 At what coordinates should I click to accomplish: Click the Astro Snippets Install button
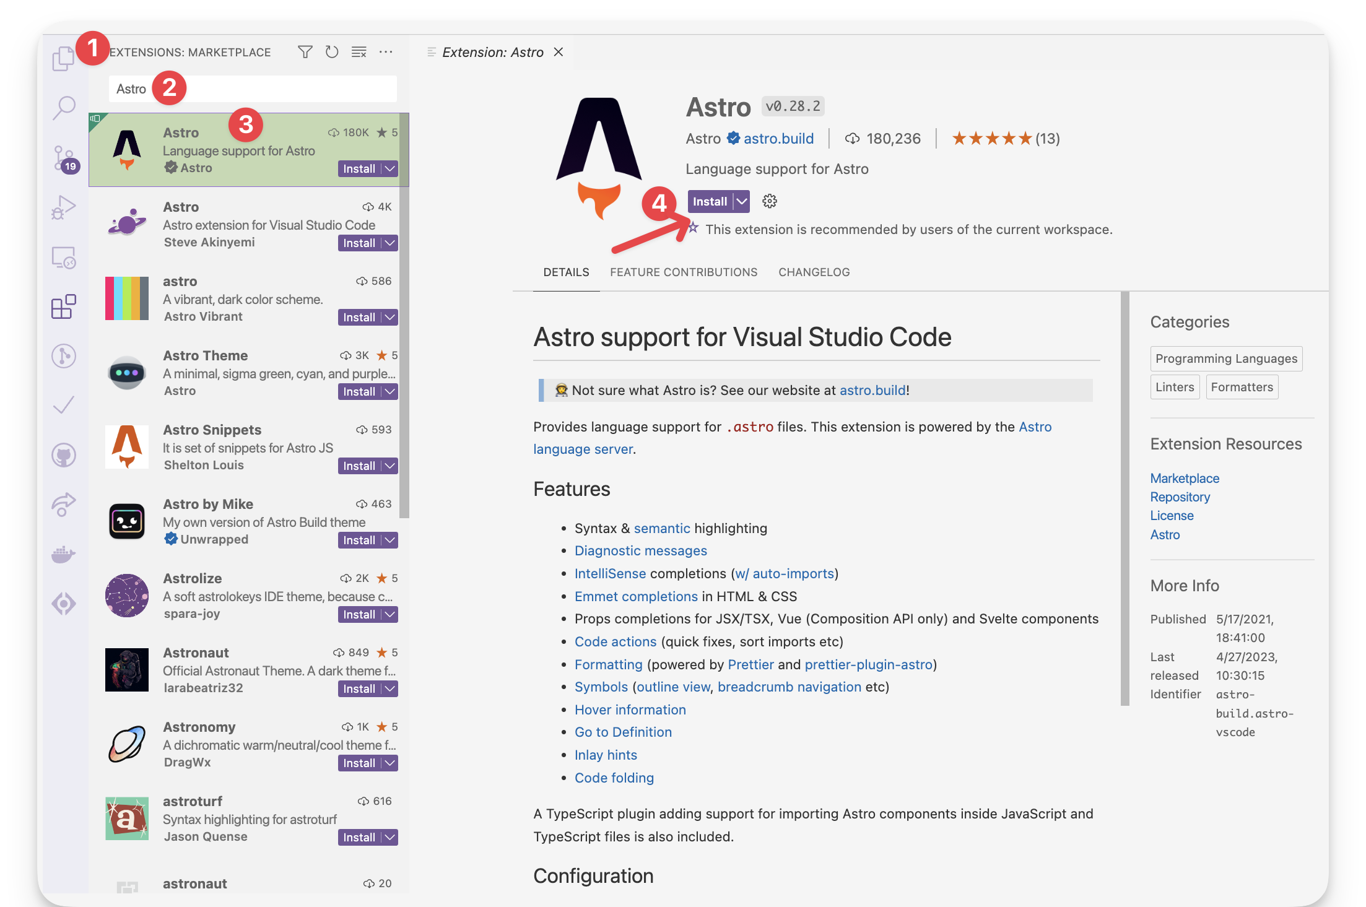click(360, 467)
